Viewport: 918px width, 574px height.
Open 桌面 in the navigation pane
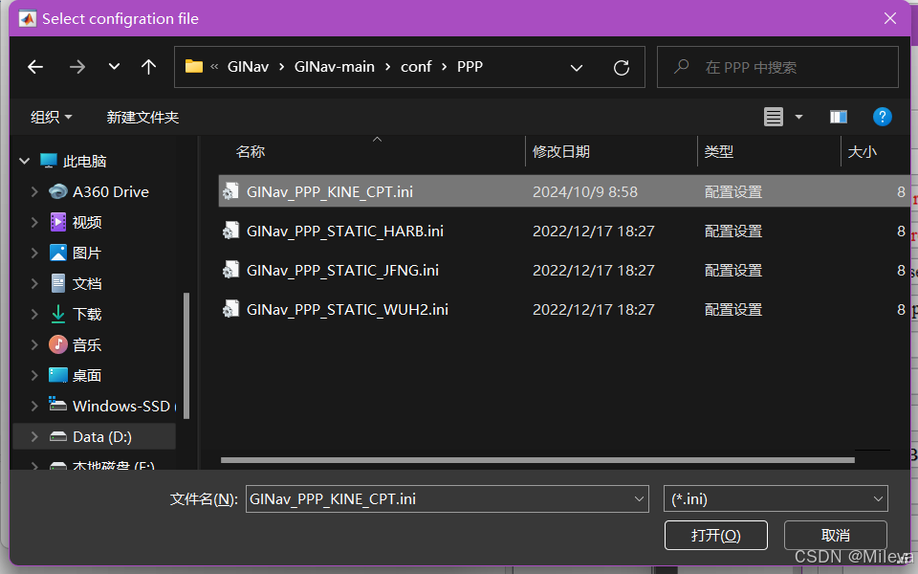[x=87, y=375]
